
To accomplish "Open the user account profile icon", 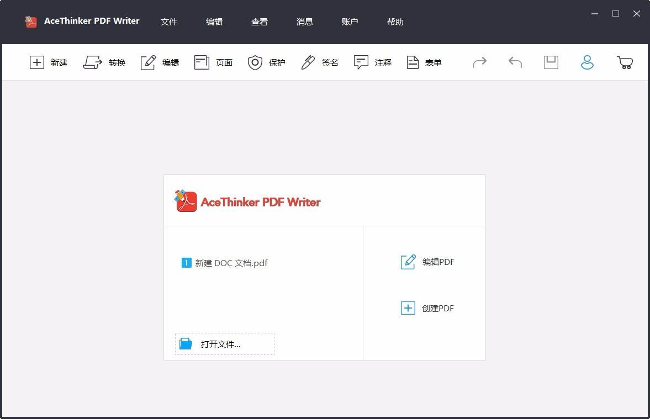I will click(x=587, y=62).
